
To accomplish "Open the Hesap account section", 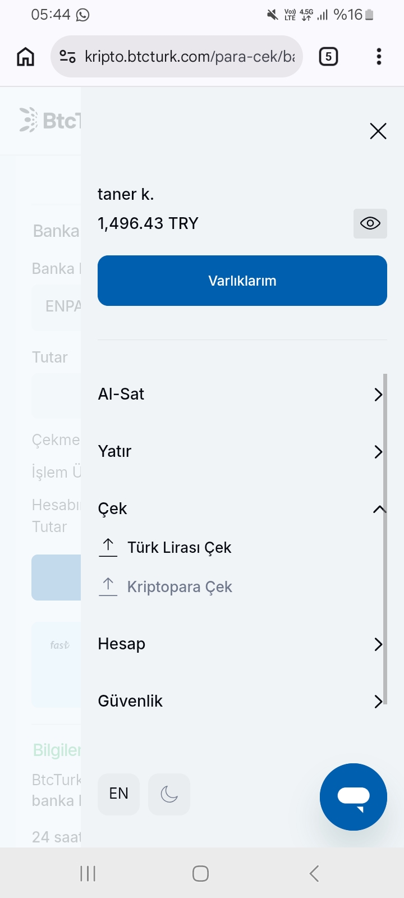I will [242, 644].
